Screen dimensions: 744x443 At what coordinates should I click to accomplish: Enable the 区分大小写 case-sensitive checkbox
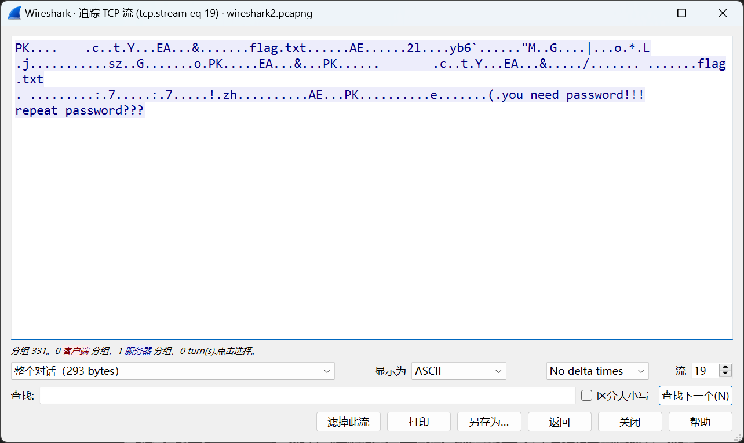tap(586, 395)
